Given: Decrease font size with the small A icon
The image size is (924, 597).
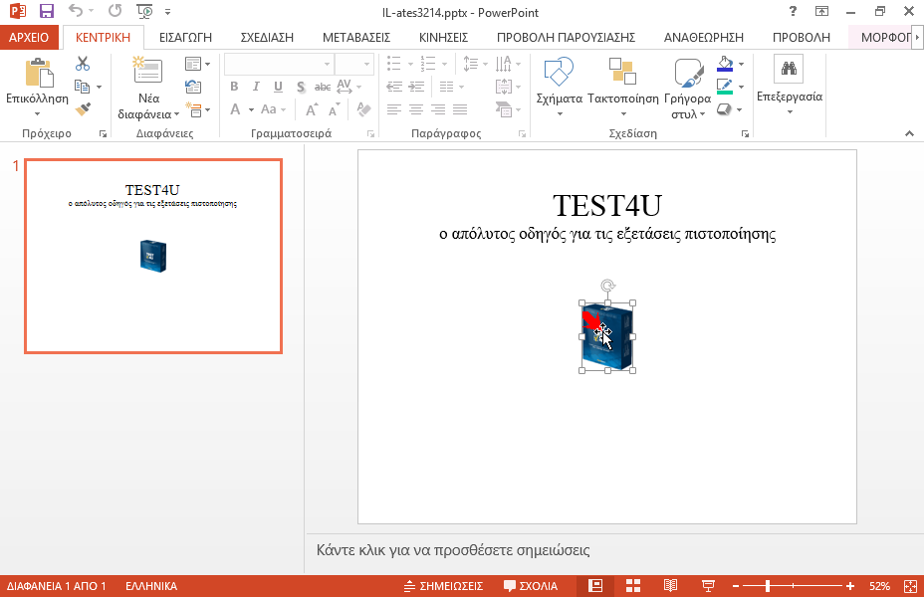Looking at the screenshot, I should click(335, 109).
